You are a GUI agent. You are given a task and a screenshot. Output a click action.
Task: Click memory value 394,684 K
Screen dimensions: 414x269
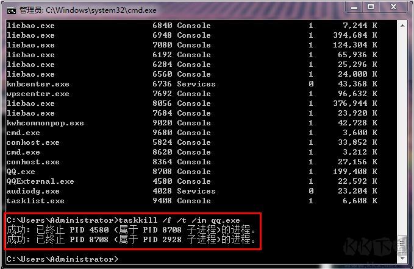355,35
